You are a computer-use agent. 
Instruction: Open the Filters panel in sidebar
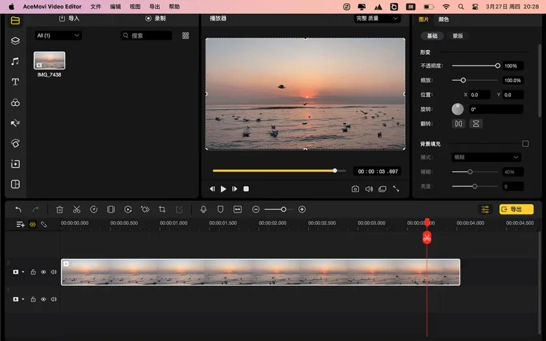15,103
